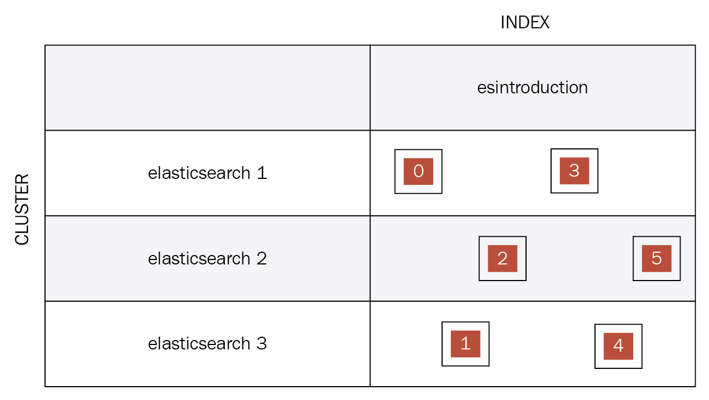Viewport: 709px width, 400px height.
Task: Click blank area left of shard 1
Action: (406, 344)
